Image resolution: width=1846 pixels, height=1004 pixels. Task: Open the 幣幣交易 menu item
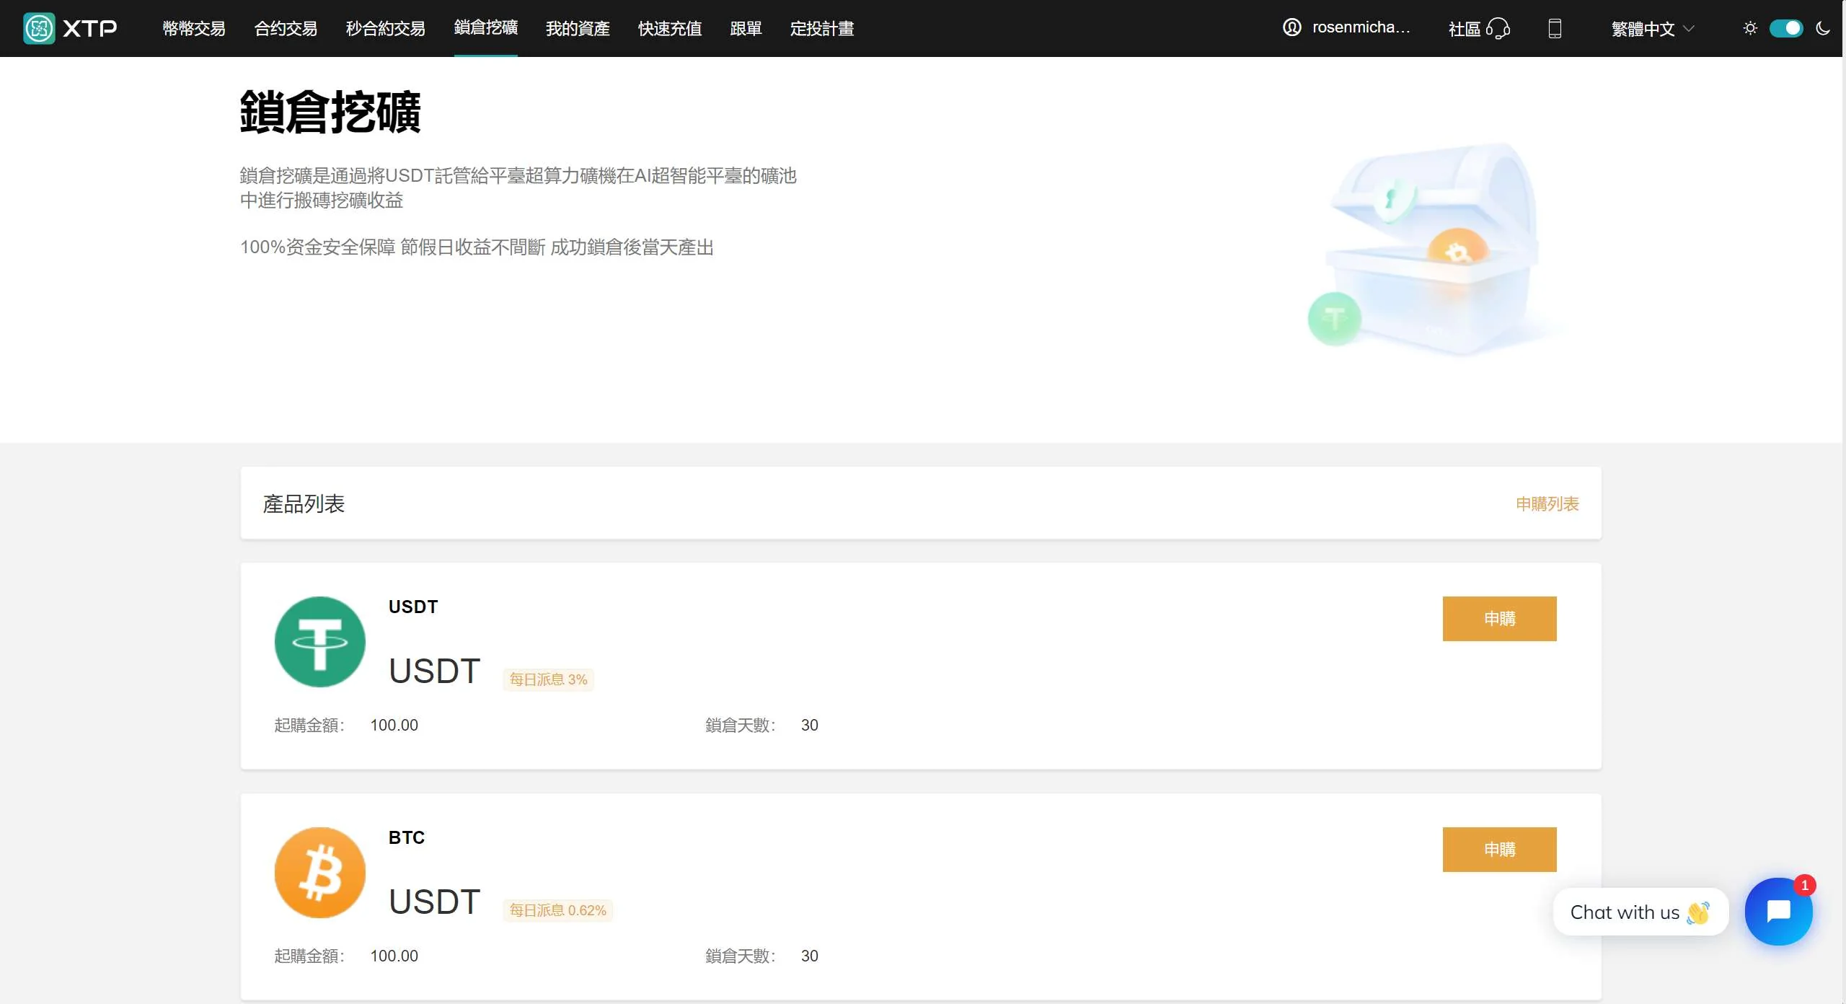pyautogui.click(x=194, y=28)
